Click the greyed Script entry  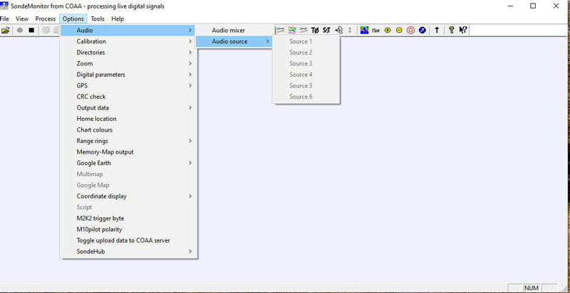pos(128,208)
